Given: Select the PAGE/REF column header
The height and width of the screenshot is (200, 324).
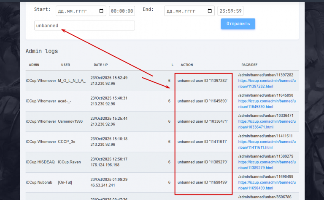Looking at the screenshot, I should tap(249, 65).
